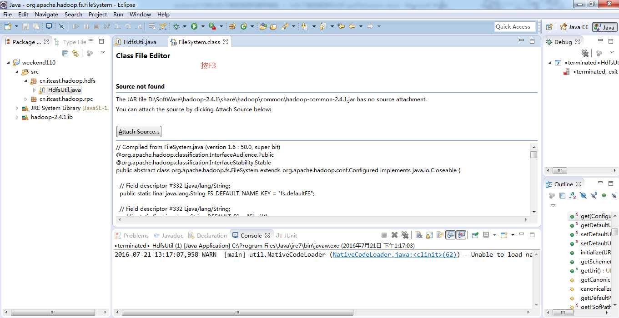Expand the HdfsUtil.java tree node
The height and width of the screenshot is (318, 619).
pyautogui.click(x=34, y=90)
